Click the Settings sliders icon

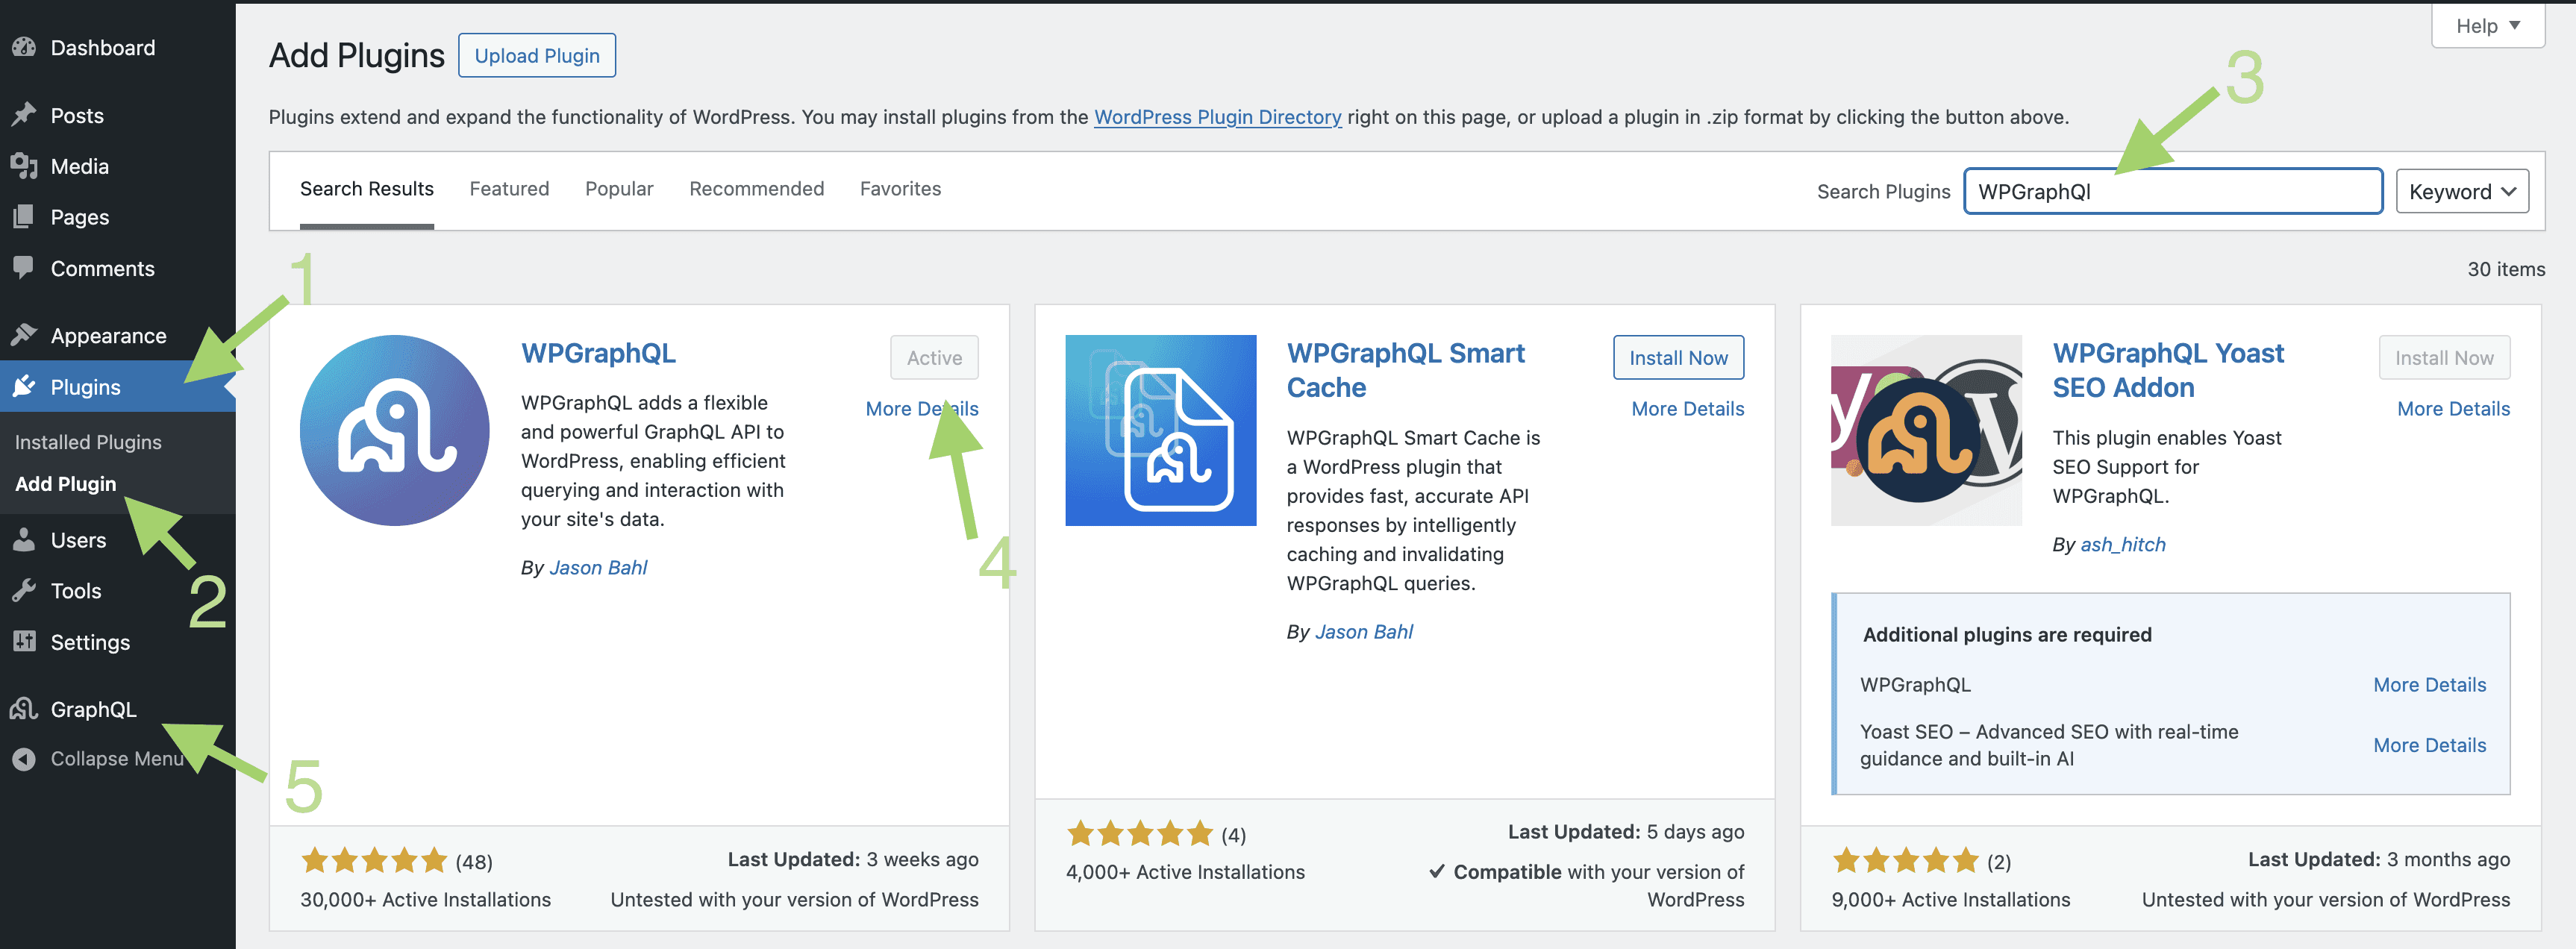tap(24, 641)
